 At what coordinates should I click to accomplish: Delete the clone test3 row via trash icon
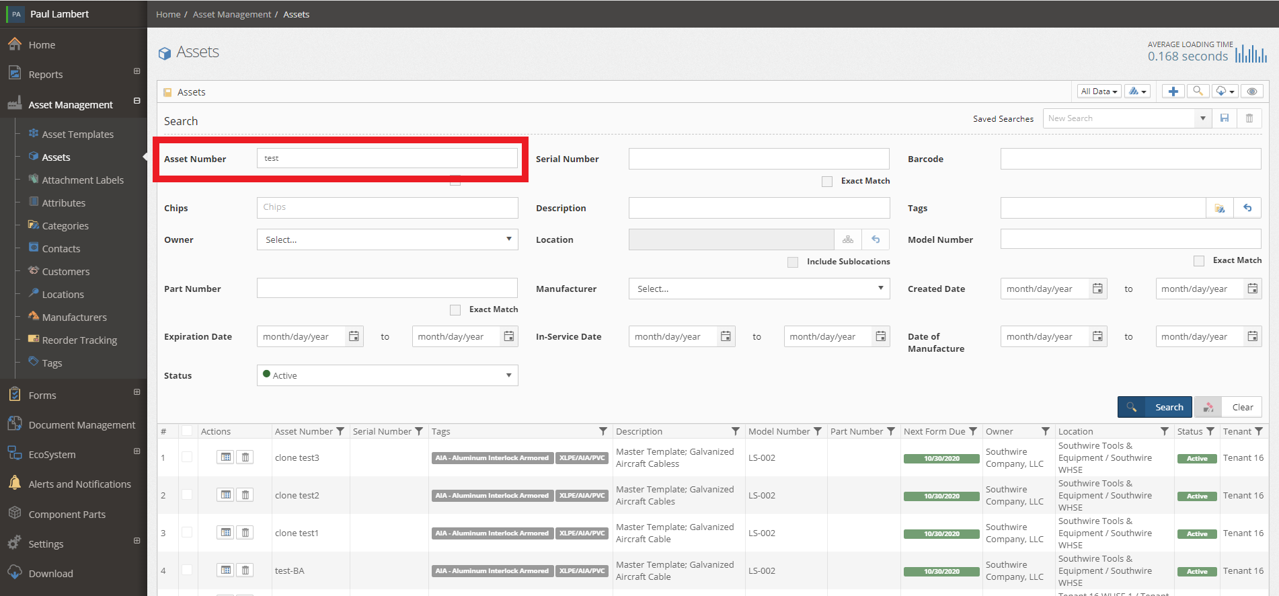(x=245, y=457)
